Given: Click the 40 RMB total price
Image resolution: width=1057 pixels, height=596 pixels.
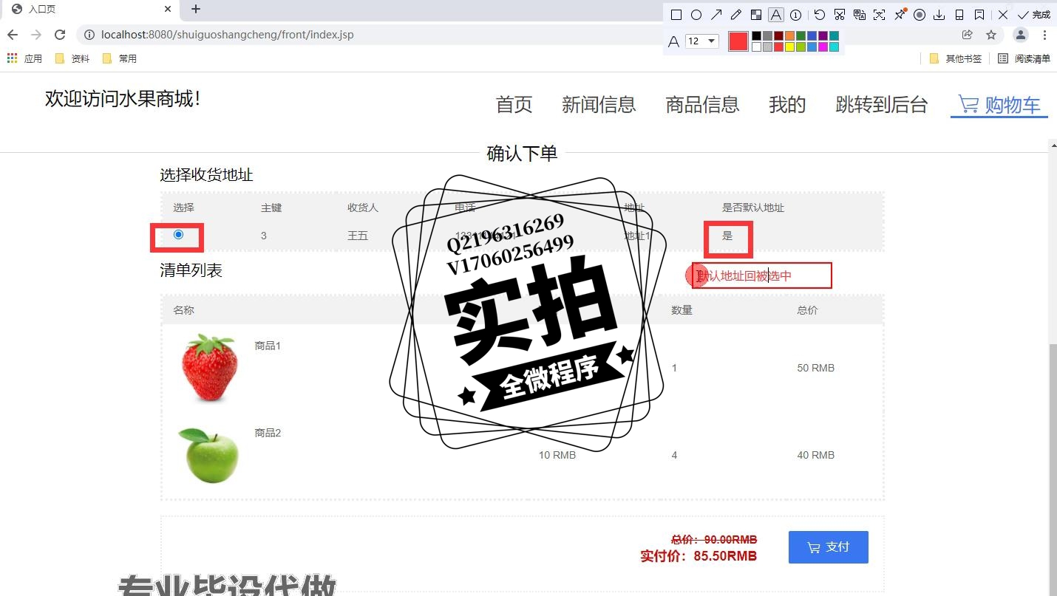Looking at the screenshot, I should [815, 455].
